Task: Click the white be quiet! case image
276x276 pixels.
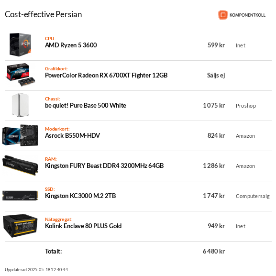Action: coord(20,105)
